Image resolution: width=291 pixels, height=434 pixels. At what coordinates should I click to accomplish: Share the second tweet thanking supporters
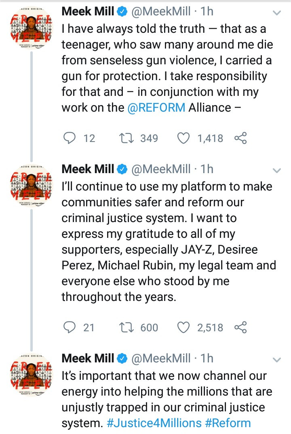pyautogui.click(x=240, y=327)
